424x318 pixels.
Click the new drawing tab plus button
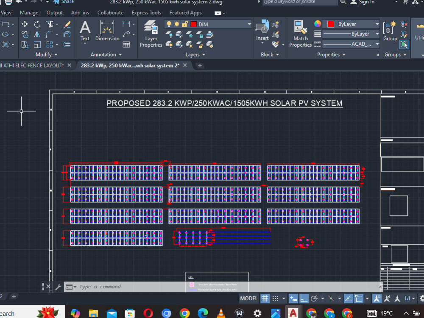200,65
